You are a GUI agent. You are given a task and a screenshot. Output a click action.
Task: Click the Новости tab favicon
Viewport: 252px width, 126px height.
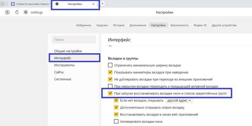coord(13,4)
